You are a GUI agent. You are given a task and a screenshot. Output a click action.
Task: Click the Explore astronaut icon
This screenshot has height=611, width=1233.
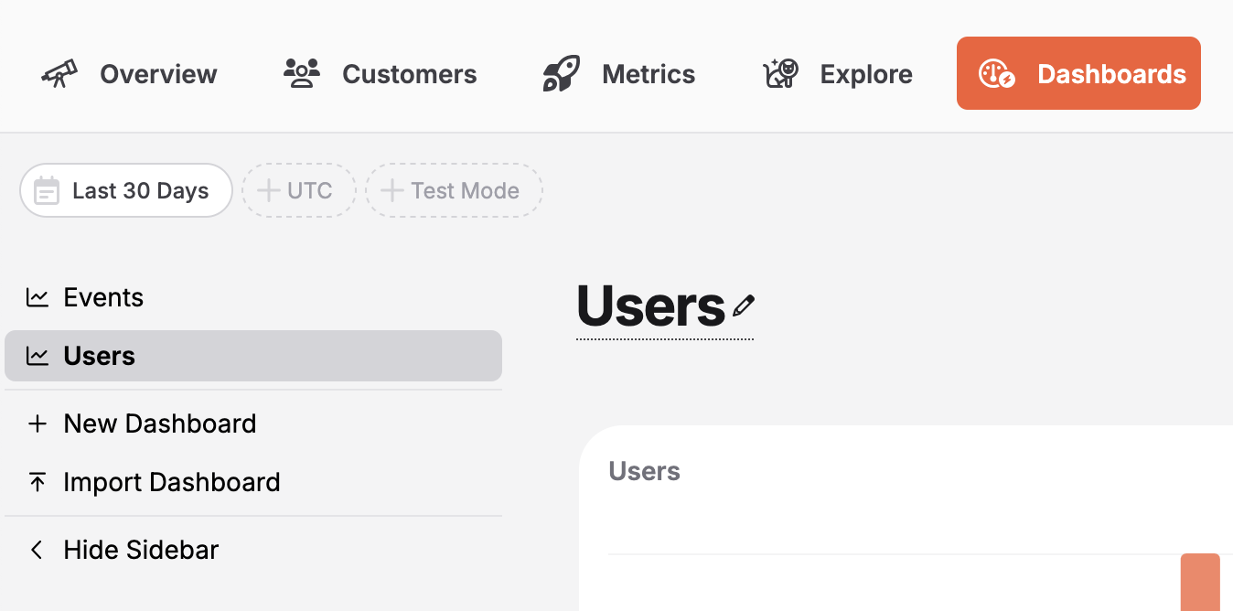(x=778, y=73)
